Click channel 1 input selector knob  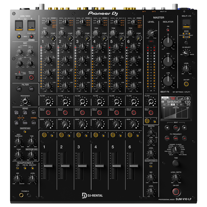point(48,22)
